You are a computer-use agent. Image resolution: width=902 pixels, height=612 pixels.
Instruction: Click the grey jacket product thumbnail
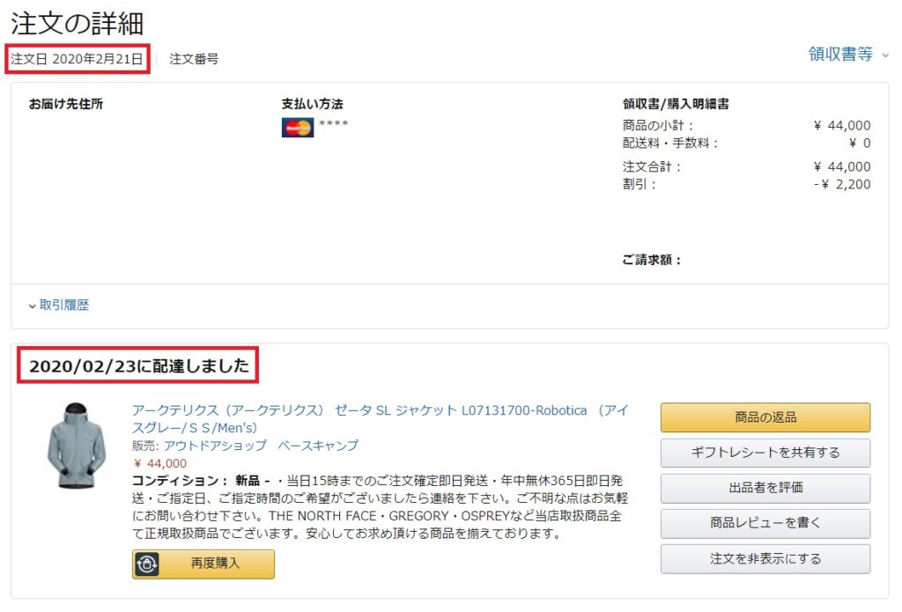coord(76,446)
